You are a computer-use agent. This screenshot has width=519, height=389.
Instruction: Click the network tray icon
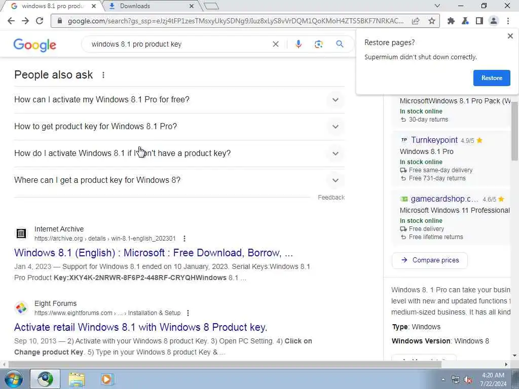pos(456,380)
